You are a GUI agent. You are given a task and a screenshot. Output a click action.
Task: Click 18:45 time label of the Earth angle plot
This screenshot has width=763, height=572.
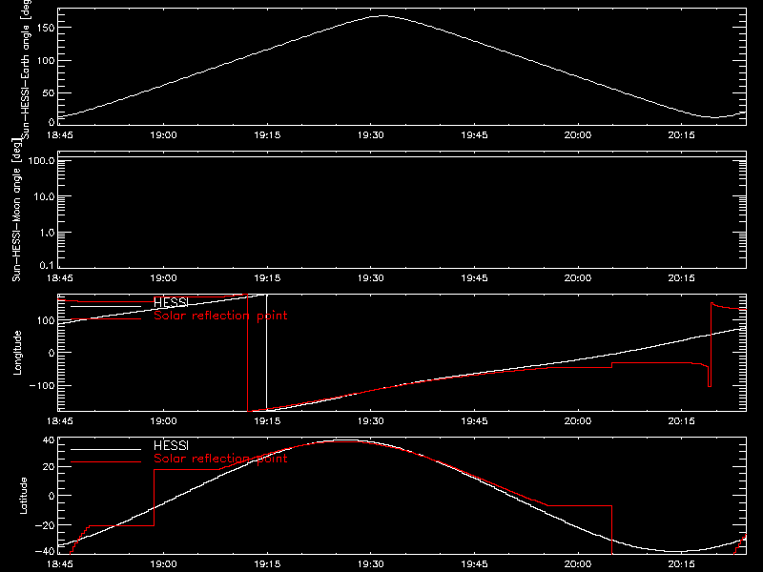60,135
